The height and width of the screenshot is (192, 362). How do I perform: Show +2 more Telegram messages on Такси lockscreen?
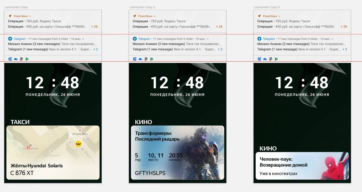(x=96, y=49)
